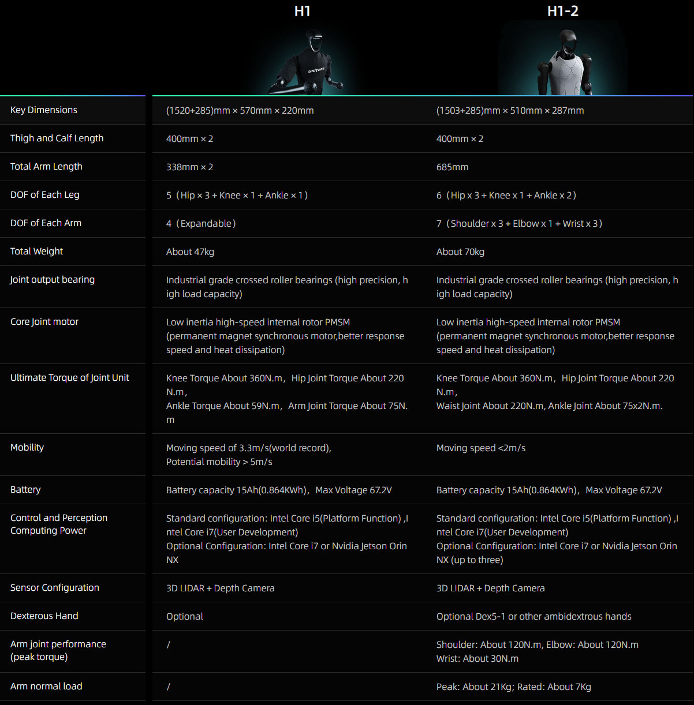Click H1-2 dimensions (1503+285)mm × 510mm × 287mm
This screenshot has height=705, width=694.
[x=510, y=110]
